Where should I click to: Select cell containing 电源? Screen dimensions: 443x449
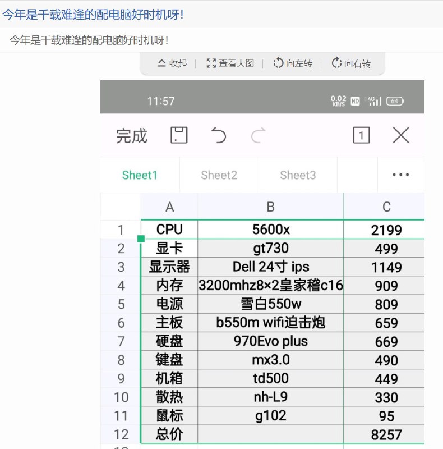click(169, 304)
